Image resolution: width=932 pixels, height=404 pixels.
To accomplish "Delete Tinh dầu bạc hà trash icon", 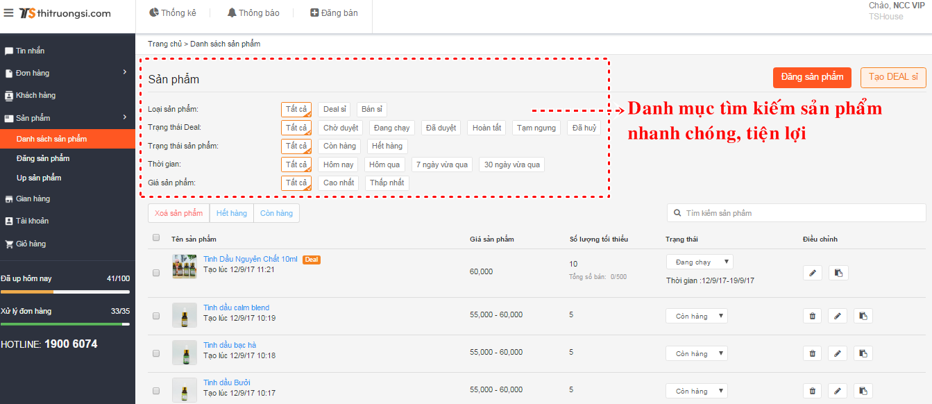I will tap(812, 353).
